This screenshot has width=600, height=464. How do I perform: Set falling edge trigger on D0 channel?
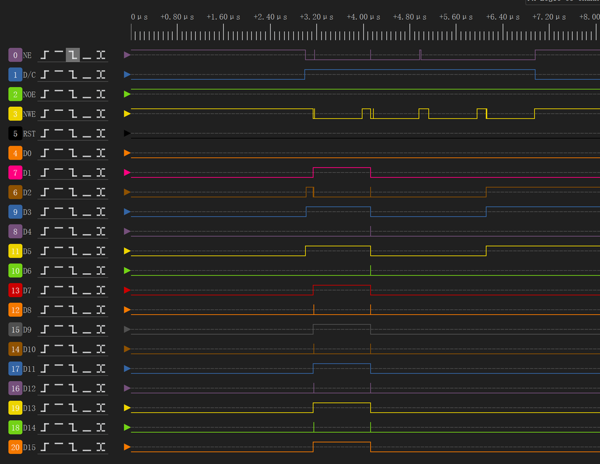73,153
